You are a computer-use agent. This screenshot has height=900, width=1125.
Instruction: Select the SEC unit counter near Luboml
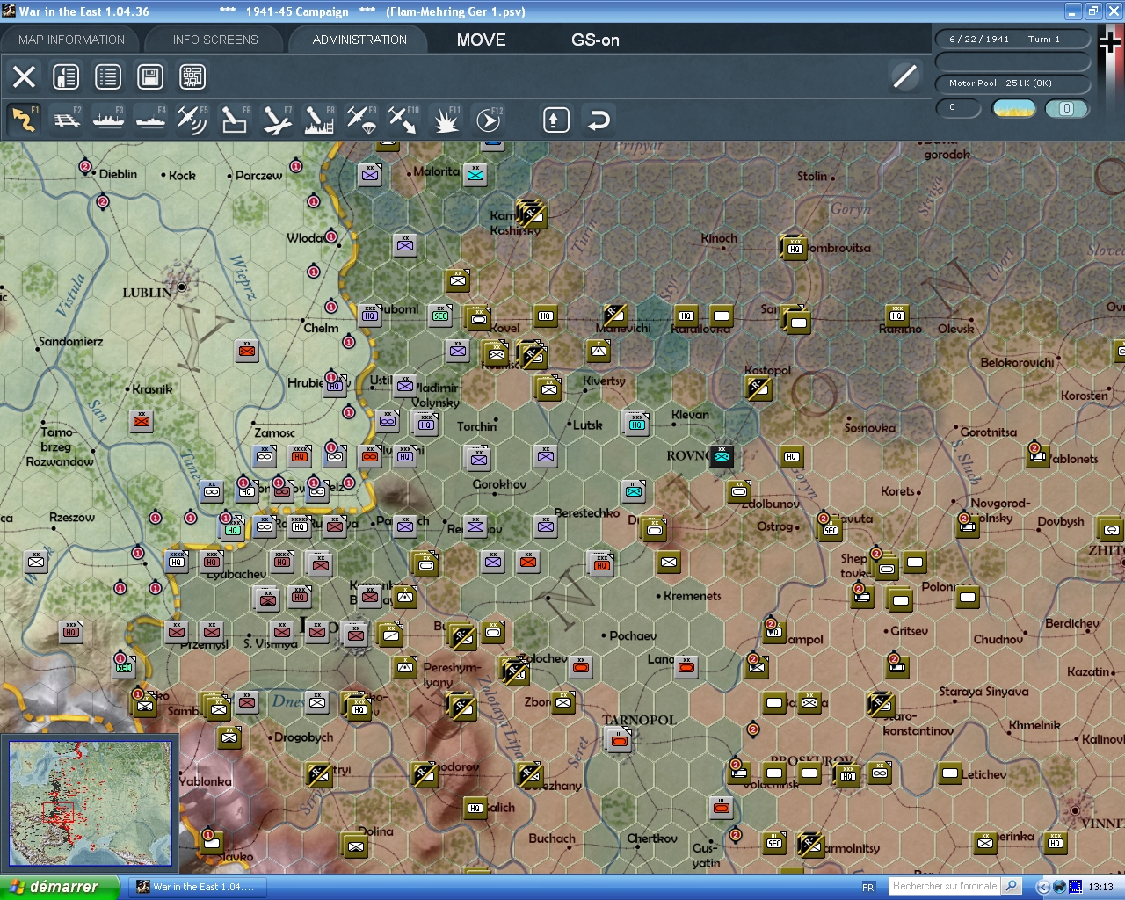pyautogui.click(x=440, y=316)
